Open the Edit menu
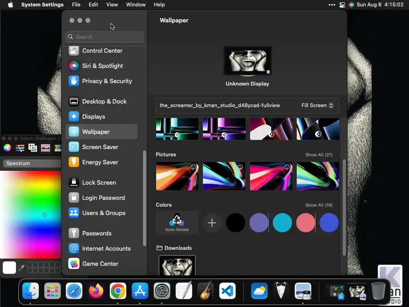Image resolution: width=409 pixels, height=307 pixels. [93, 5]
